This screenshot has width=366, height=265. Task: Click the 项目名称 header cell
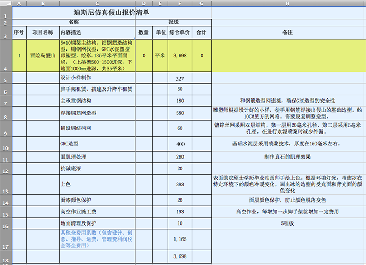coord(43,32)
